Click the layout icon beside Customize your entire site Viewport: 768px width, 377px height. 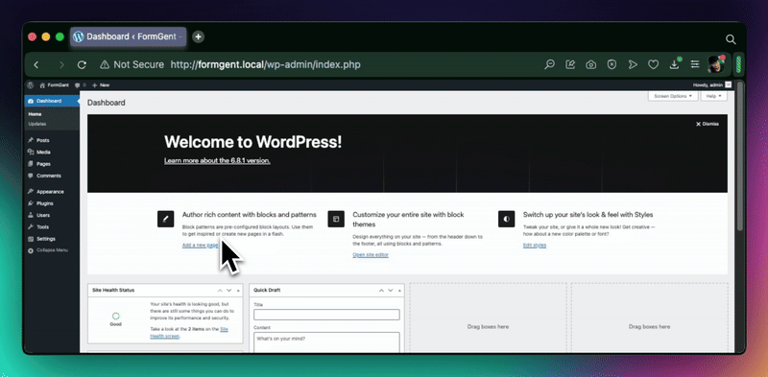336,219
